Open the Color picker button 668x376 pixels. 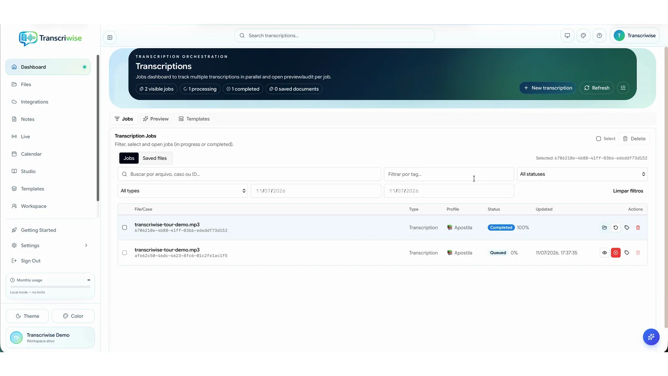click(x=73, y=316)
